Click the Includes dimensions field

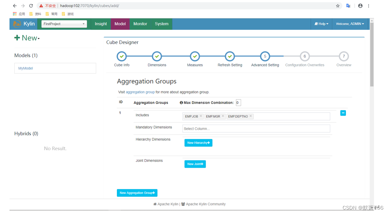pos(256,116)
